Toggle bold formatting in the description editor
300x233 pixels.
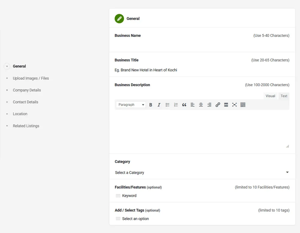point(151,105)
